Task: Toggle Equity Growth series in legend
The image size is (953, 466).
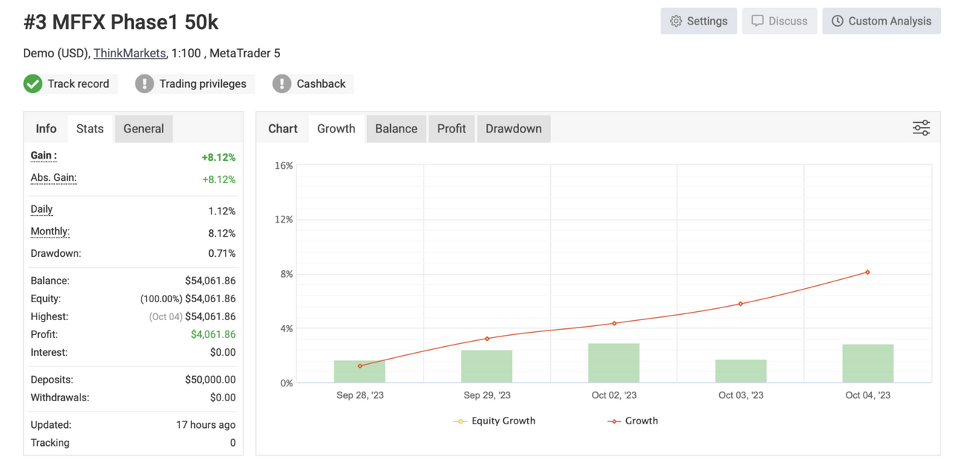Action: click(x=494, y=421)
